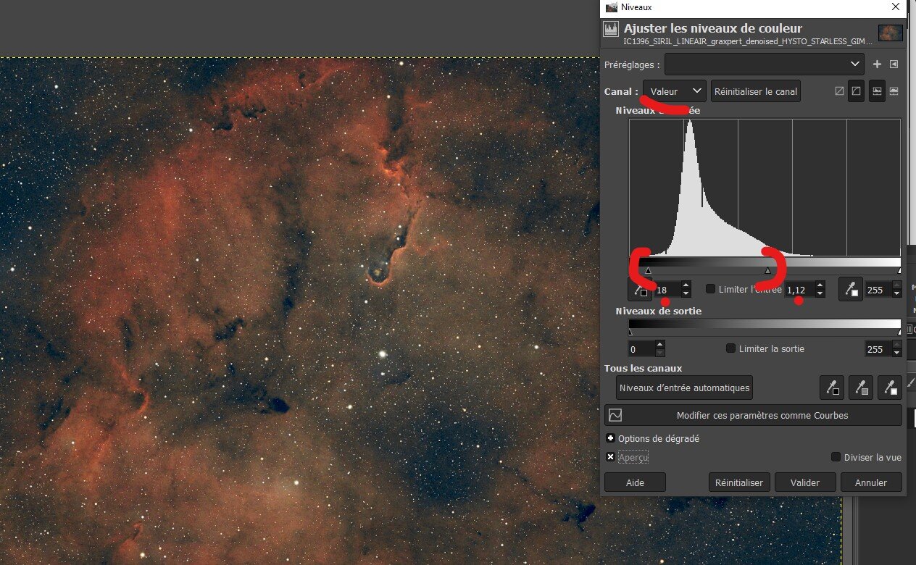Click the black input level slider triangle
Image resolution: width=916 pixels, height=565 pixels.
(x=648, y=270)
